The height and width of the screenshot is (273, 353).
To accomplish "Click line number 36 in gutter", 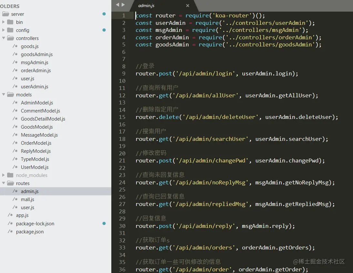I will tap(122, 269).
